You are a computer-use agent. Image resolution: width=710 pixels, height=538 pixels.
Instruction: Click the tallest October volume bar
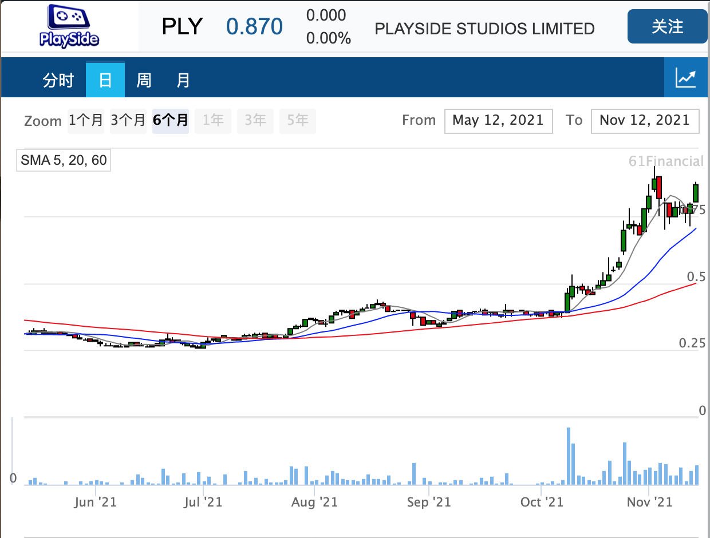[569, 456]
